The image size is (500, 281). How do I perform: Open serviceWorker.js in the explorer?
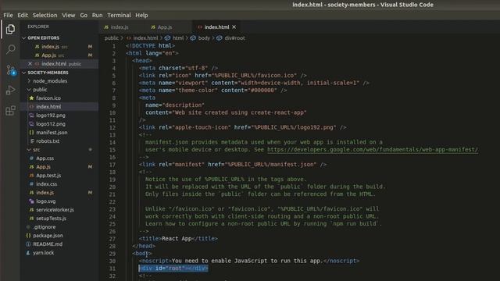[x=55, y=210]
